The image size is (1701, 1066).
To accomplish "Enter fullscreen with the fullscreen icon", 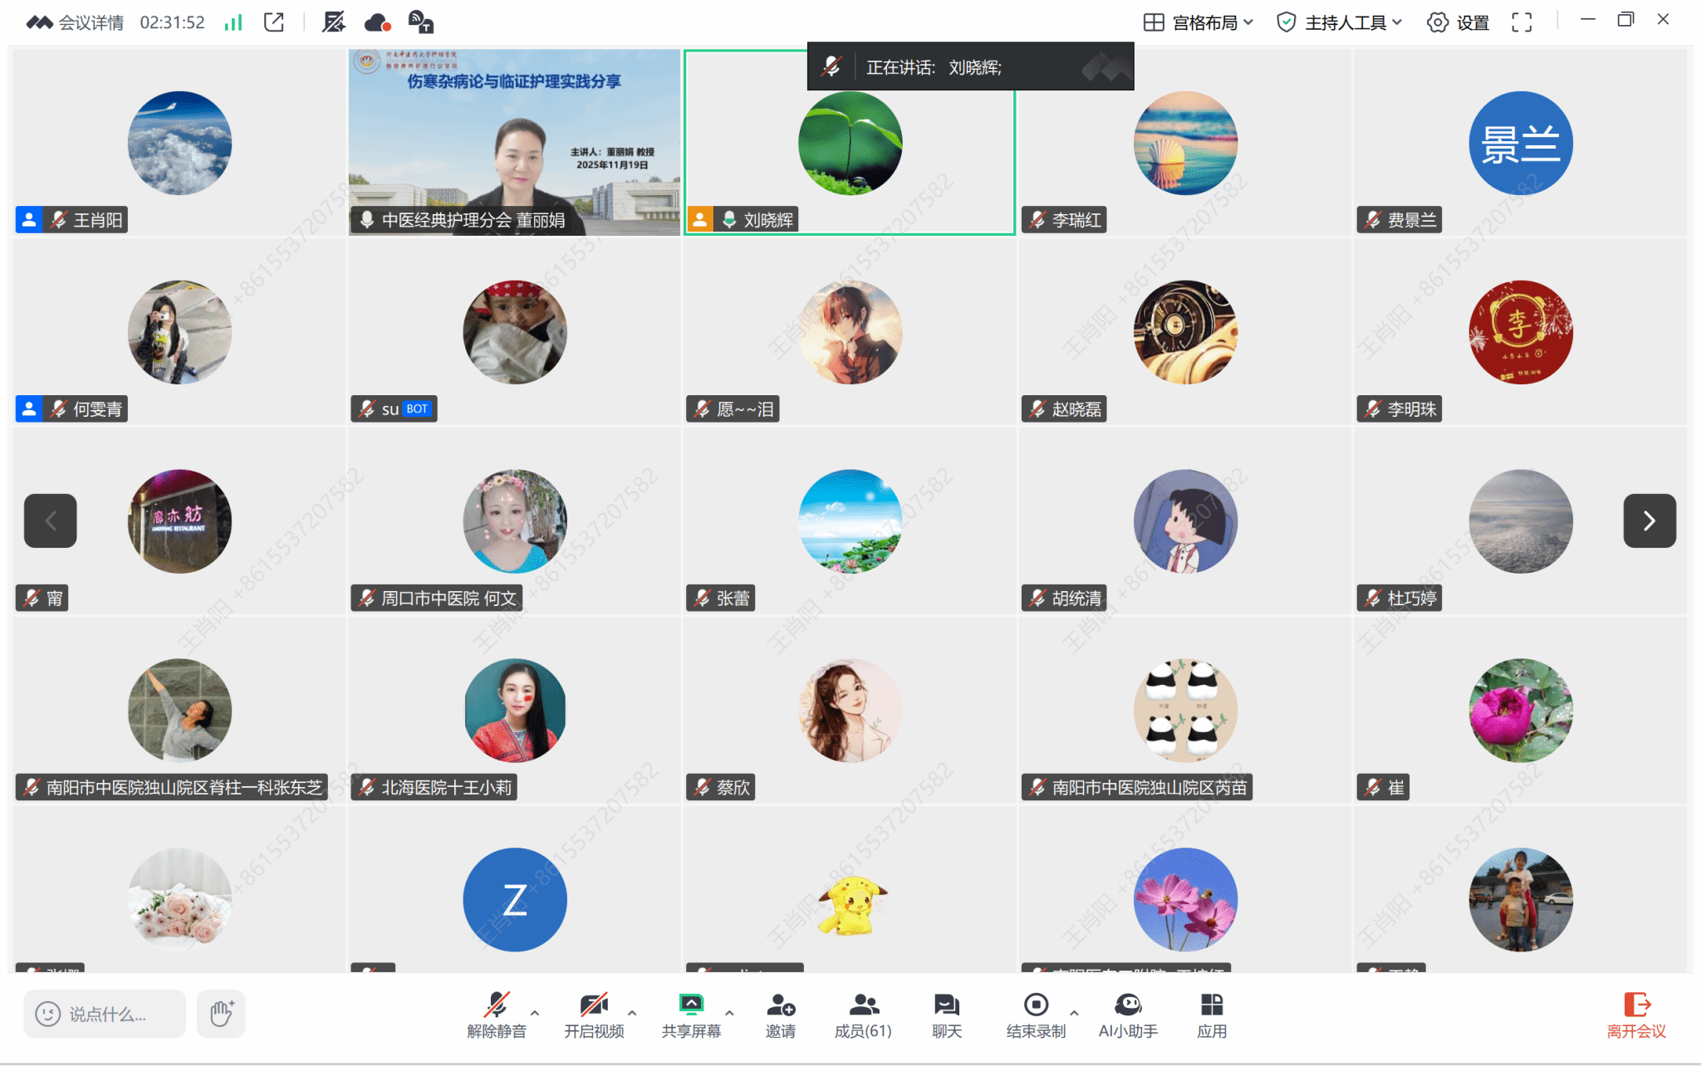I will pyautogui.click(x=1522, y=22).
